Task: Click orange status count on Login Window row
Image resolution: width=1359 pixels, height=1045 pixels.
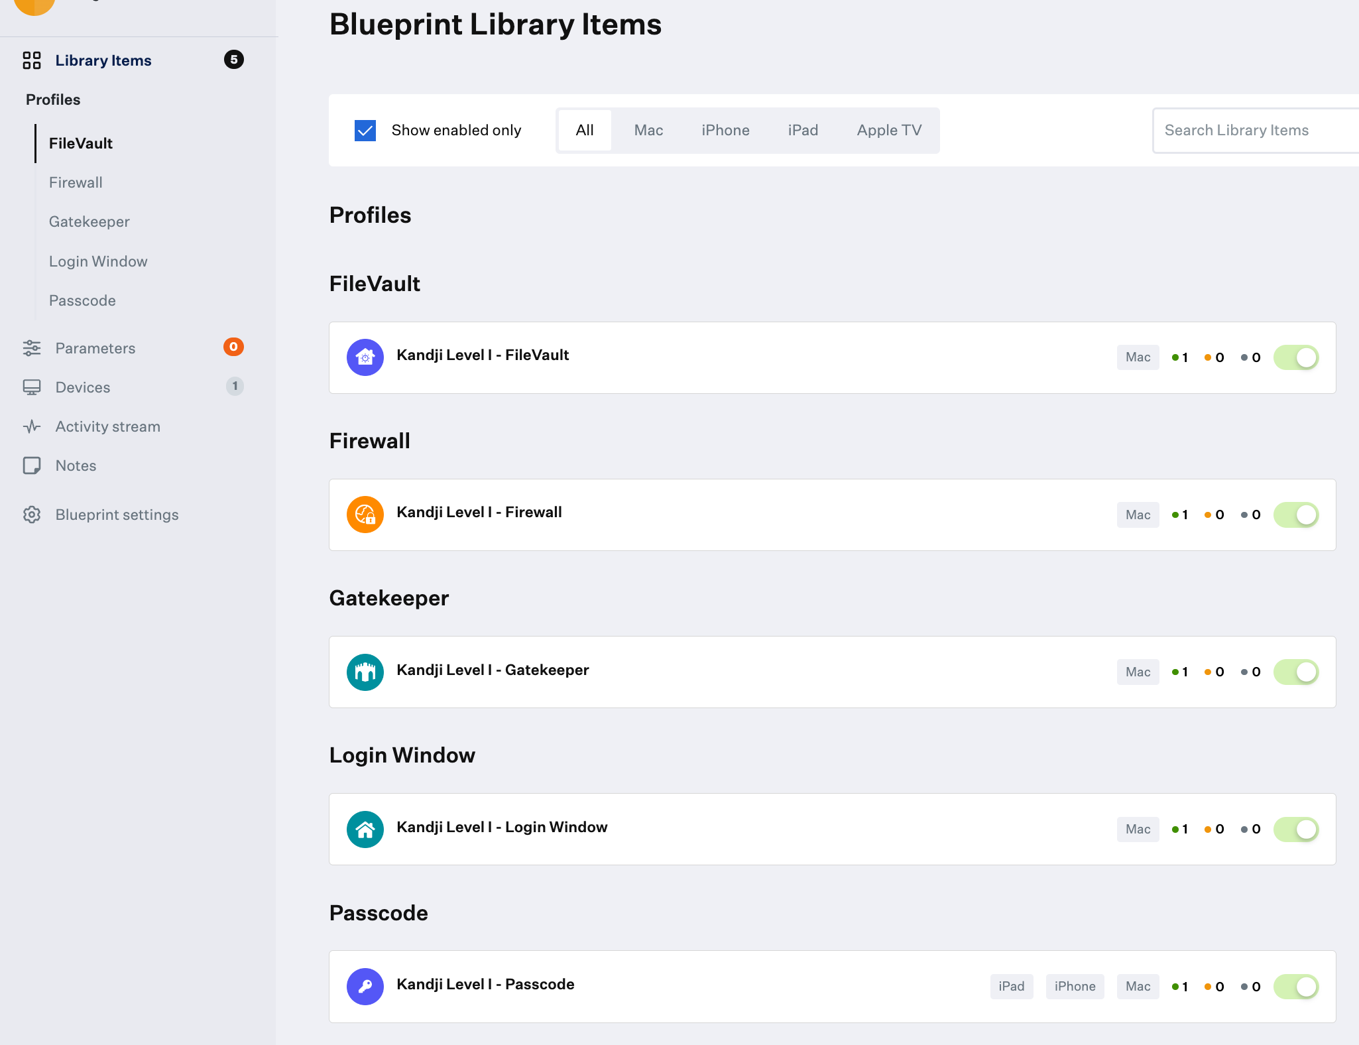Action: coord(1214,830)
